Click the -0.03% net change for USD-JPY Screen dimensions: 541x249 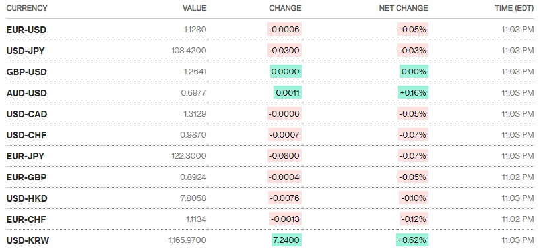412,50
